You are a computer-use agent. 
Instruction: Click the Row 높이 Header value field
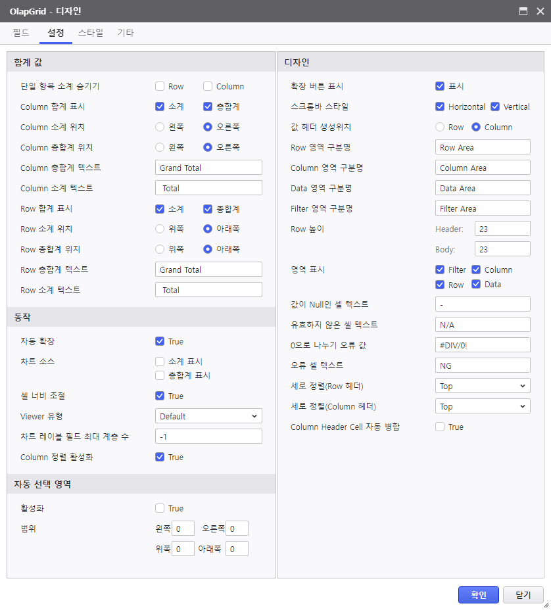point(502,229)
